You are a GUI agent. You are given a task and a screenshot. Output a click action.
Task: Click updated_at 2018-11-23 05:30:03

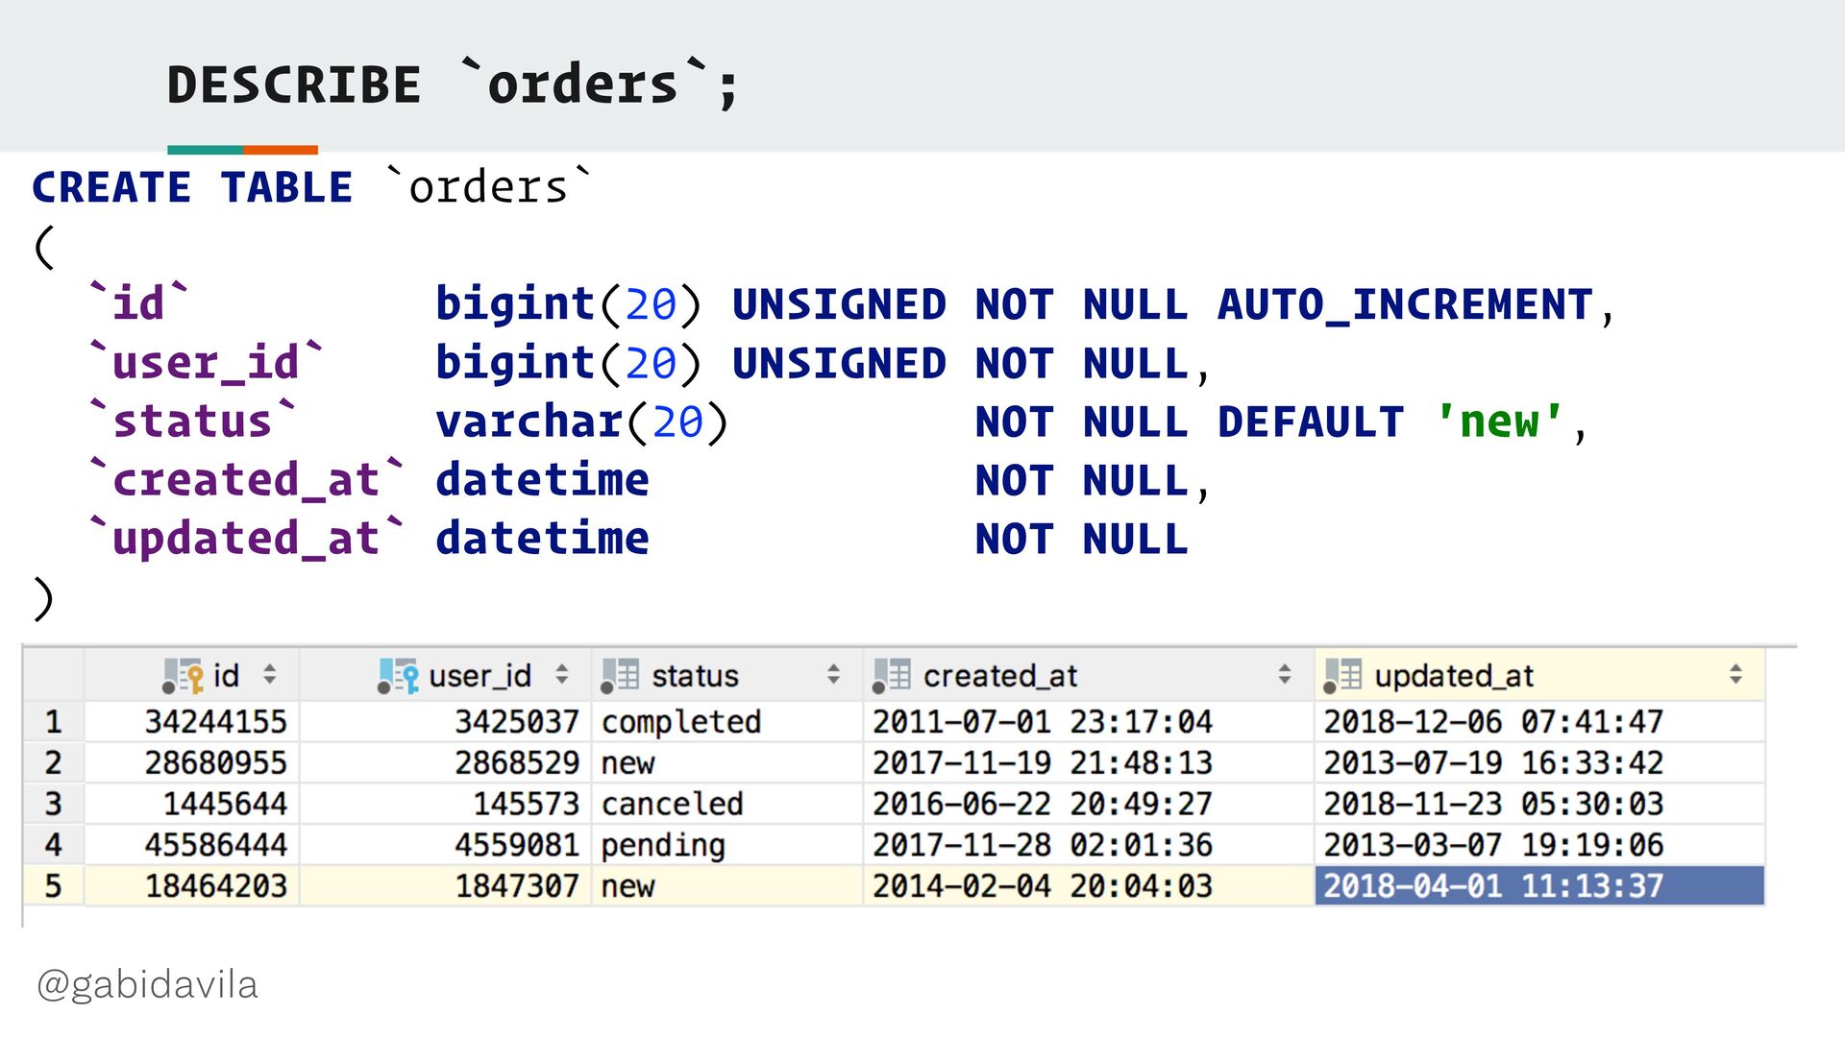pyautogui.click(x=1539, y=804)
